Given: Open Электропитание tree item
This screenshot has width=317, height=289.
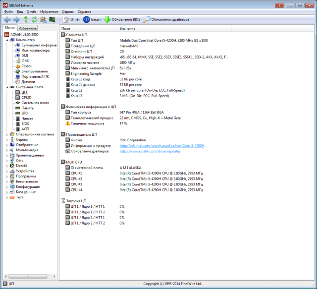Looking at the screenshot, I should [x=32, y=71].
